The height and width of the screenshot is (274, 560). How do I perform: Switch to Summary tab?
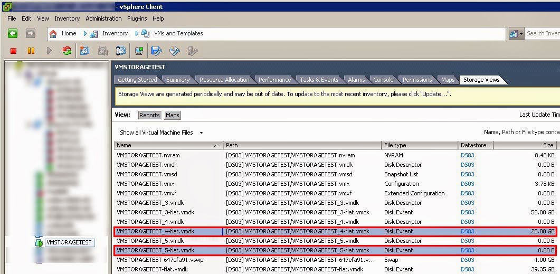(x=178, y=80)
